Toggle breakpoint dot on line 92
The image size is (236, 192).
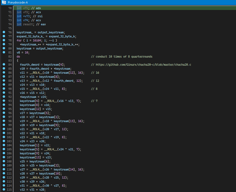click(x=4, y=97)
